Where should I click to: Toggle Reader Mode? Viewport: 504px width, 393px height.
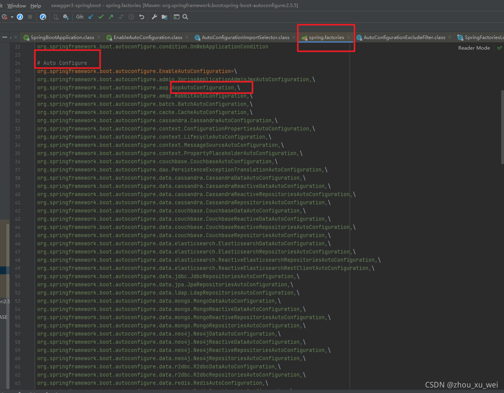point(474,48)
